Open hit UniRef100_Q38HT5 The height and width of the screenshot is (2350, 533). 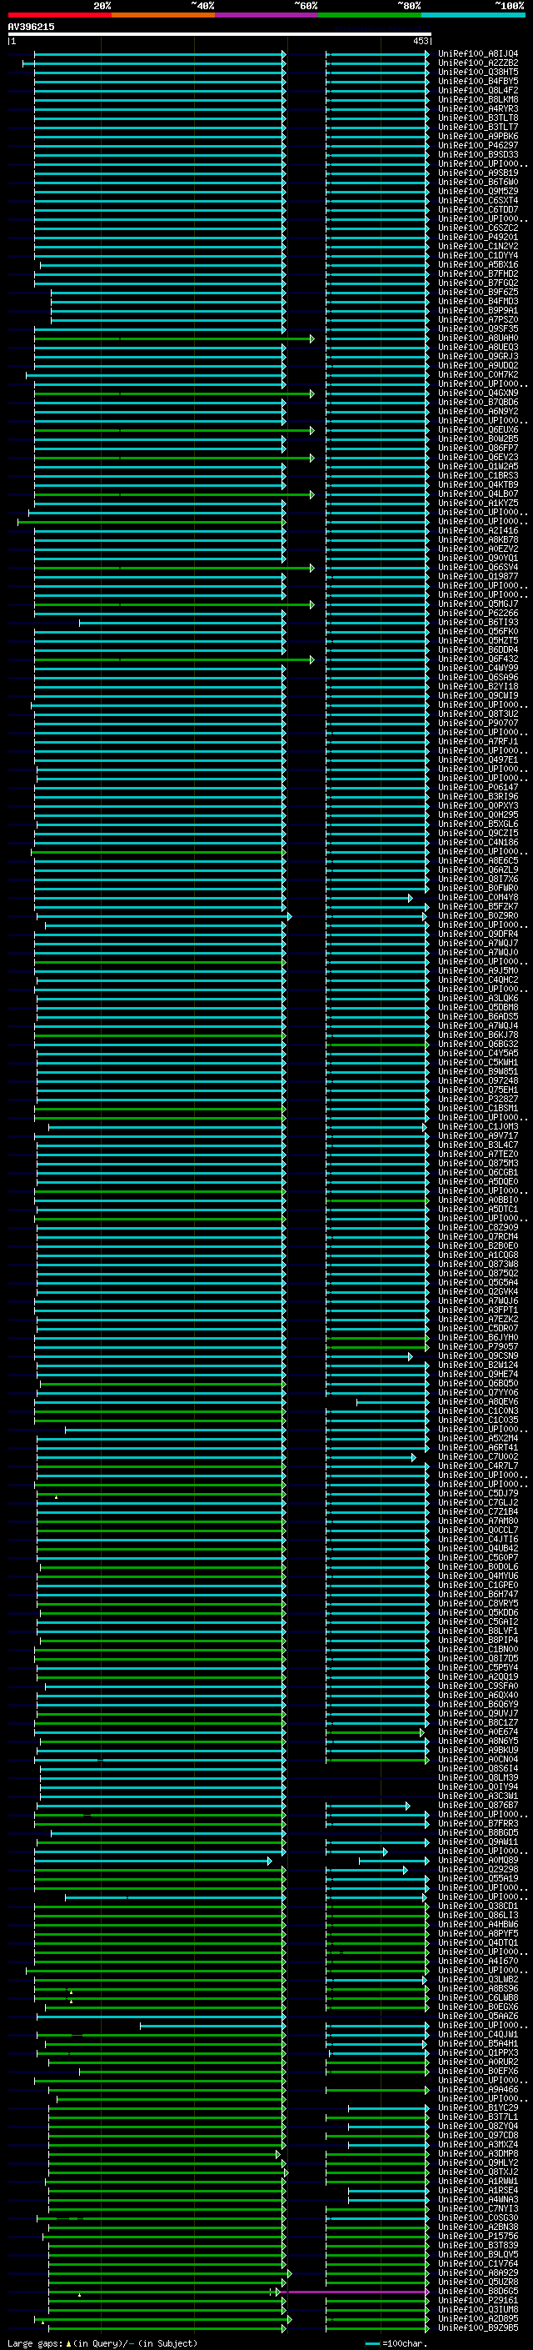pos(477,72)
